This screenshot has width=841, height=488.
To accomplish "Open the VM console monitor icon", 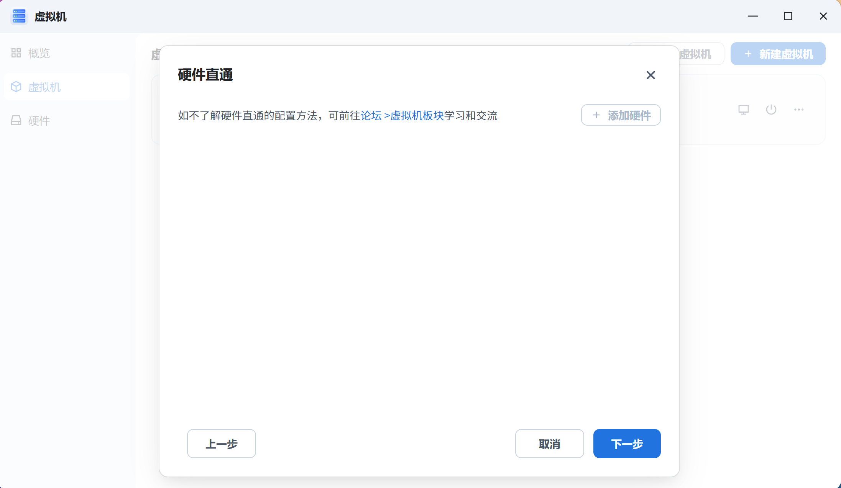I will 744,110.
